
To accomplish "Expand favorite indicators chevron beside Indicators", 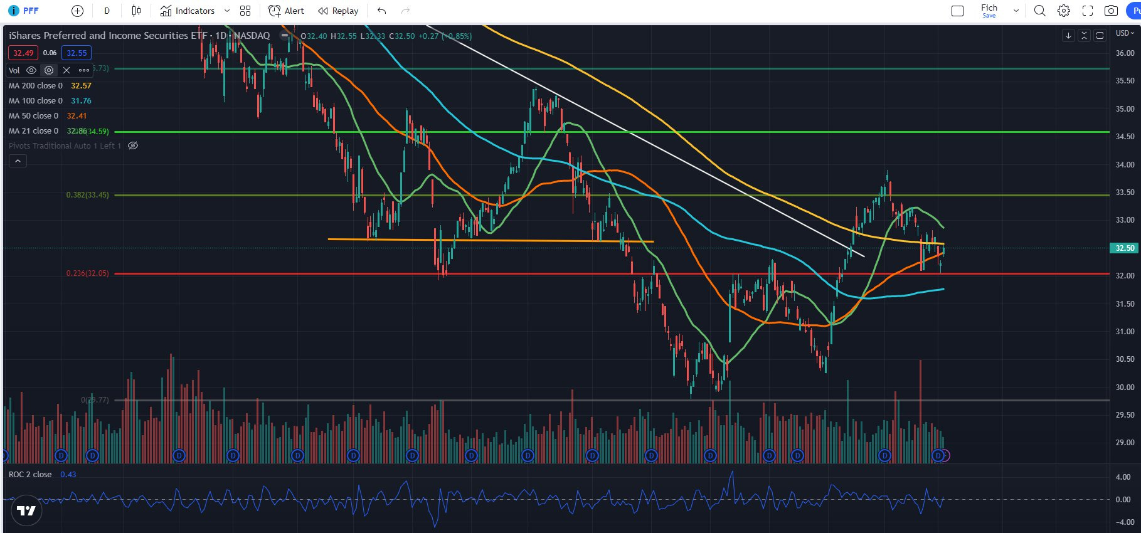I will tap(227, 11).
